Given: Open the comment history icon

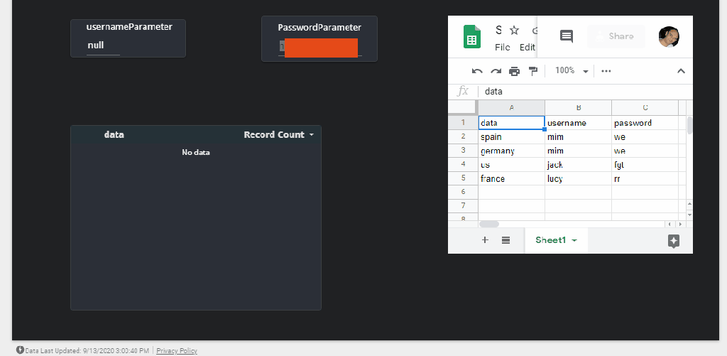Looking at the screenshot, I should point(567,36).
